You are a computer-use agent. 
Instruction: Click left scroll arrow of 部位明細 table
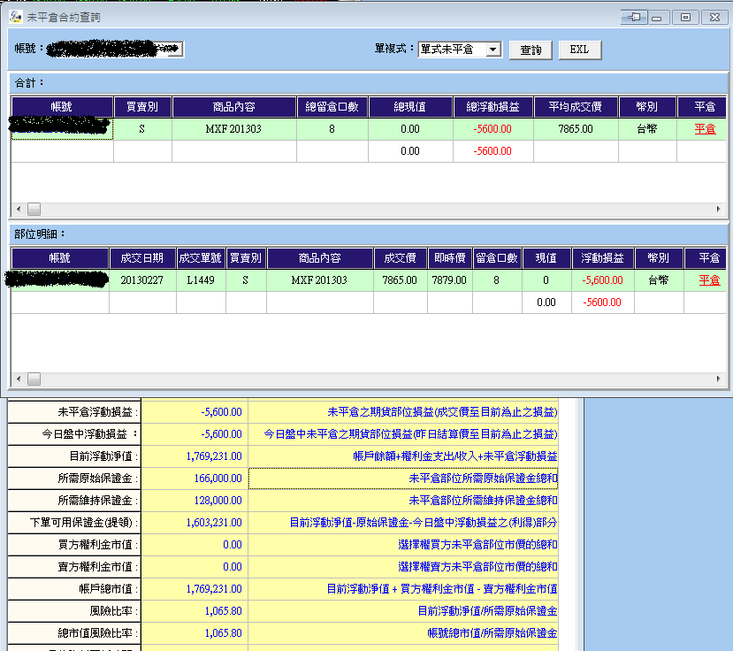[x=19, y=379]
